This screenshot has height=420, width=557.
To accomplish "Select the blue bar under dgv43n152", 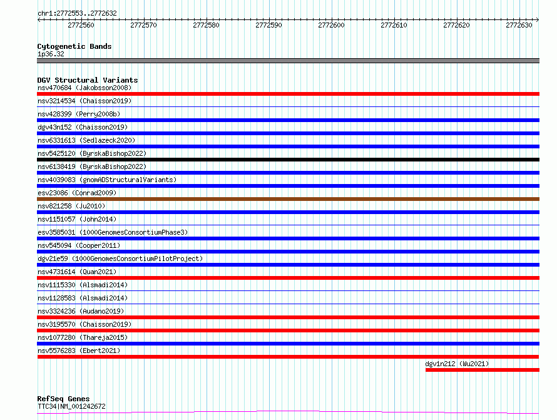I will (x=288, y=133).
